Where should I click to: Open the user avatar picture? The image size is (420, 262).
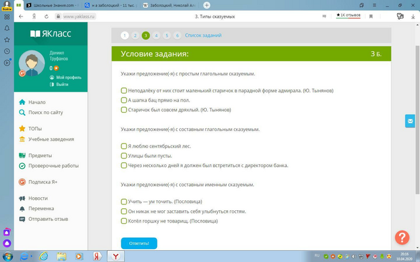pyautogui.click(x=31, y=64)
